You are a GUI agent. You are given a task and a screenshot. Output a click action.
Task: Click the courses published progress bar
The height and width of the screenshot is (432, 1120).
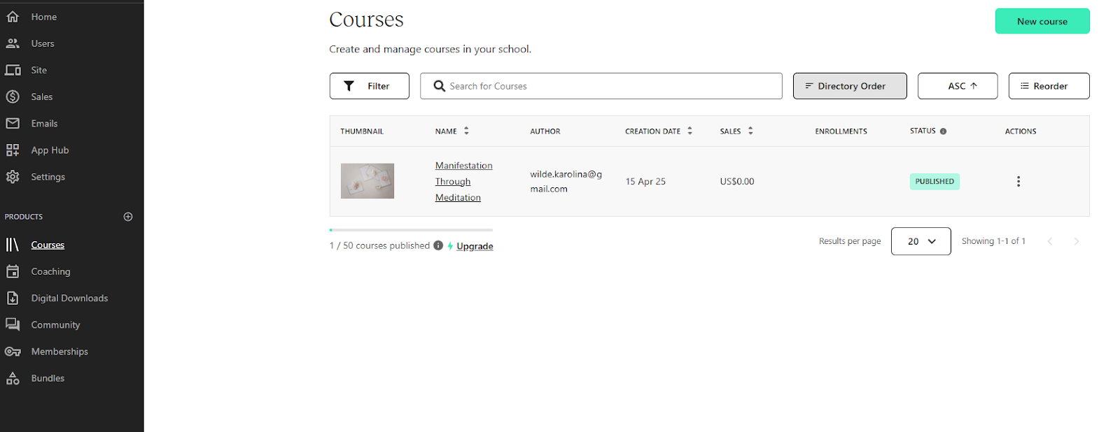(411, 230)
